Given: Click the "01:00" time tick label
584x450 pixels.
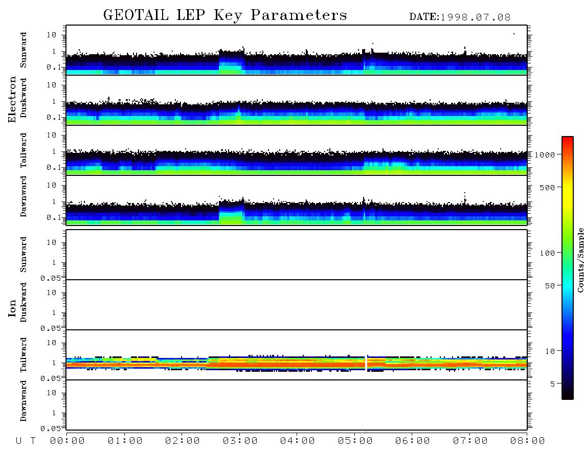Looking at the screenshot, I should 125,441.
